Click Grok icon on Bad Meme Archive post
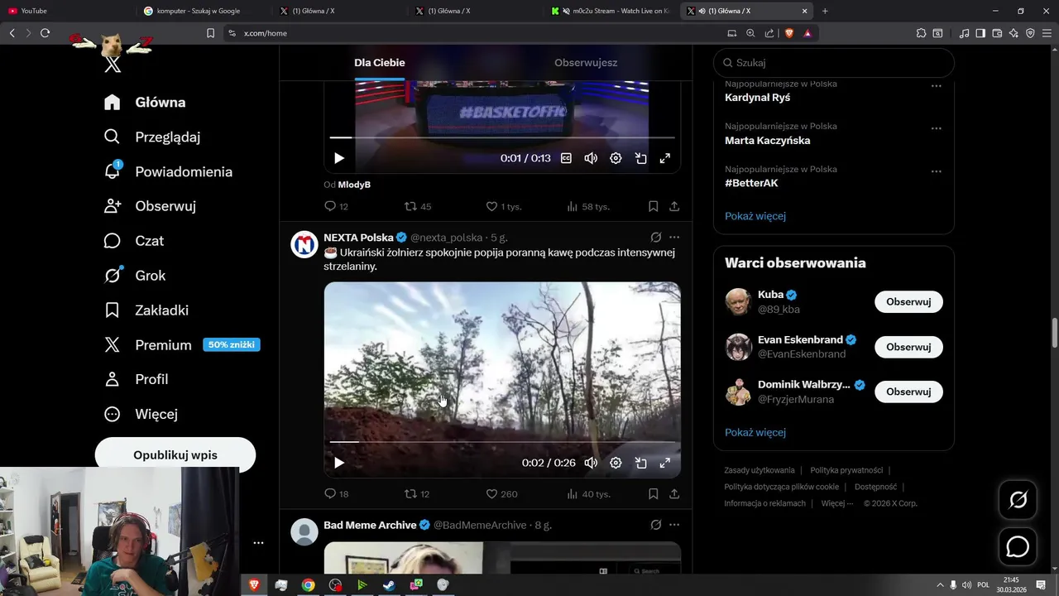The height and width of the screenshot is (596, 1059). 656,525
